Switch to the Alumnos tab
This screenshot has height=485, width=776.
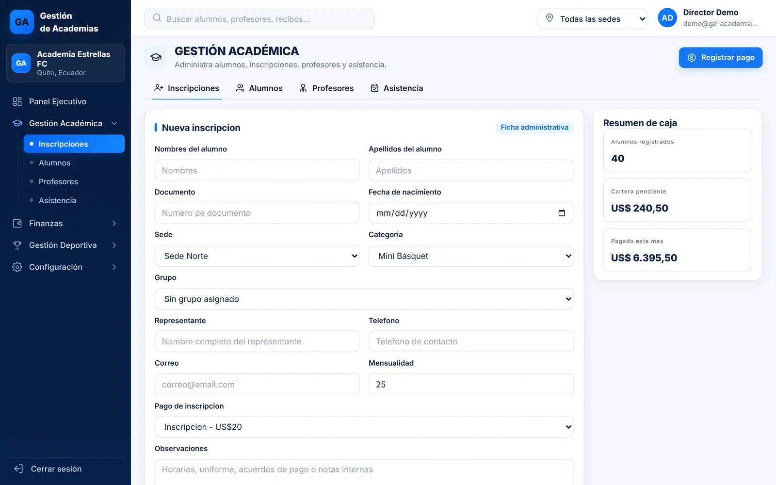point(259,88)
